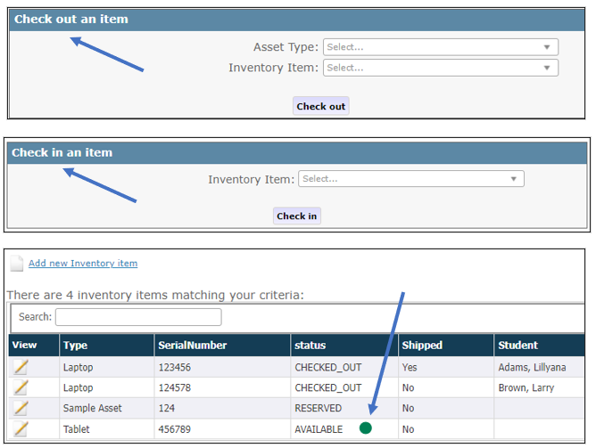Sort by the Type column header
The height and width of the screenshot is (448, 596).
pos(107,346)
